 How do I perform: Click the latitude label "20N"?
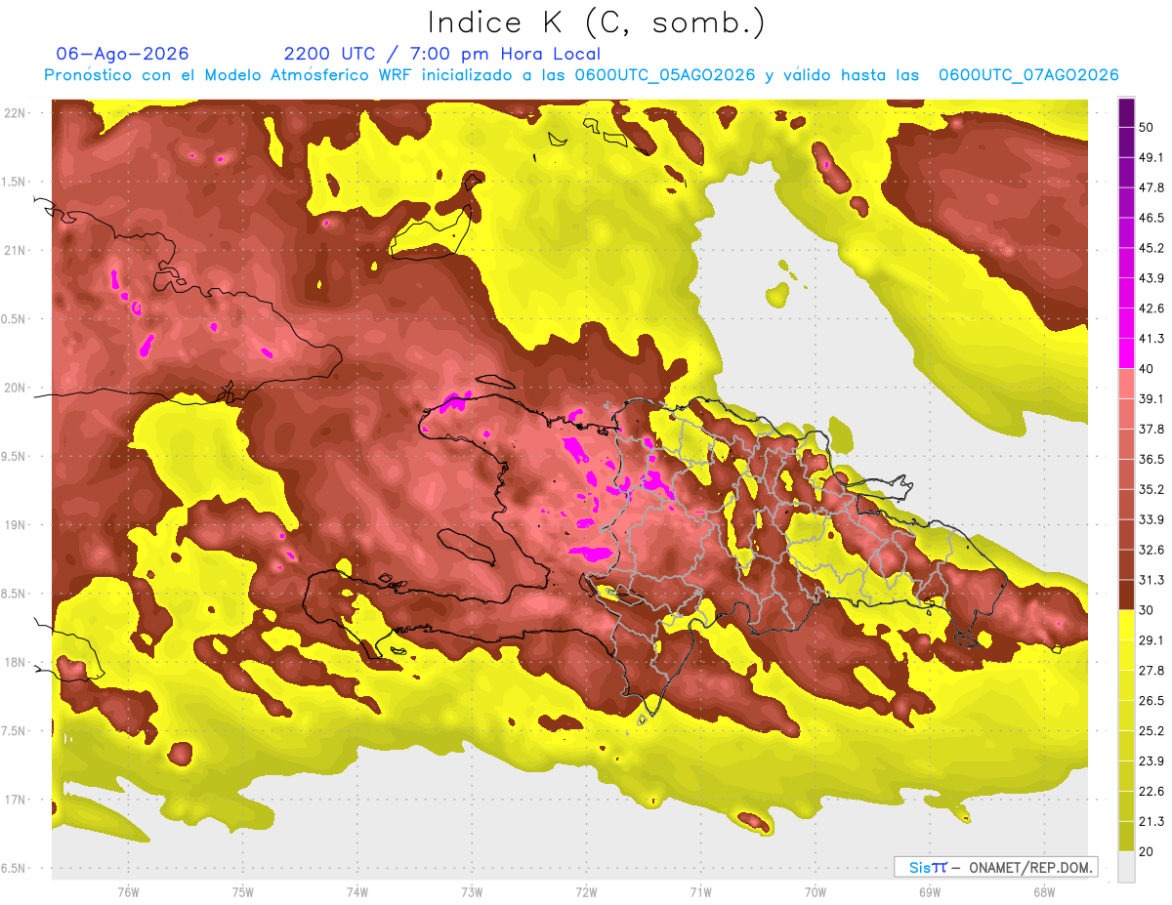coord(16,388)
